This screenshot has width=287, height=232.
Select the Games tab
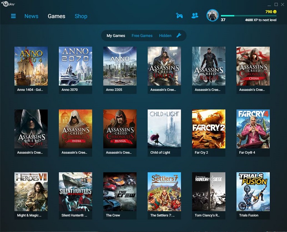click(x=56, y=16)
